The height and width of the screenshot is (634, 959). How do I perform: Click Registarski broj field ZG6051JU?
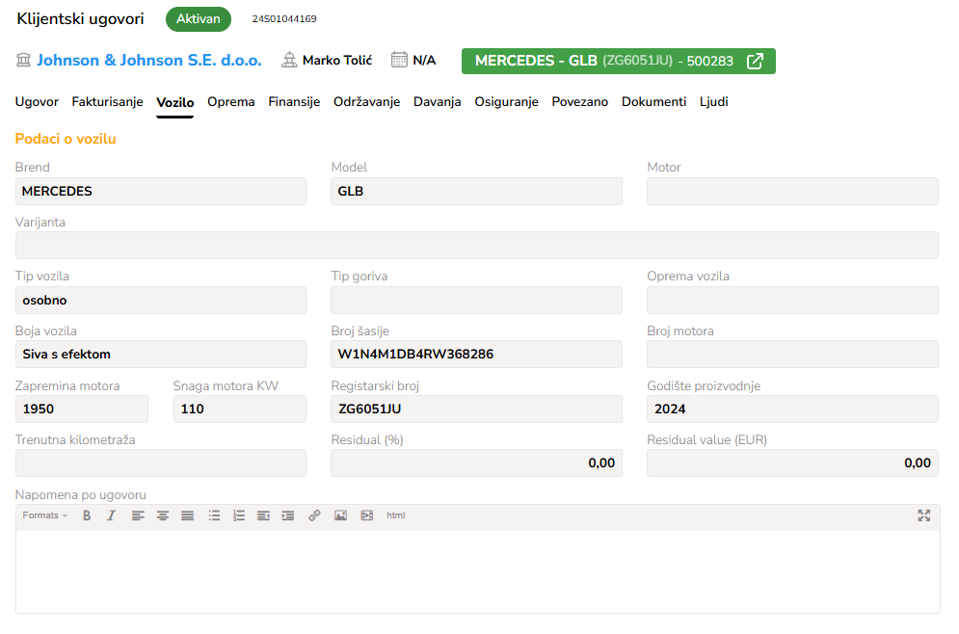476,409
